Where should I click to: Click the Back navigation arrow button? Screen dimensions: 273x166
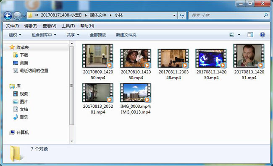pyautogui.click(x=8, y=16)
